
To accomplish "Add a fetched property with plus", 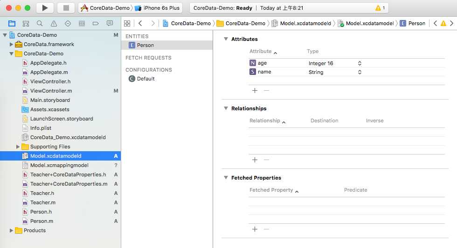I will point(255,229).
